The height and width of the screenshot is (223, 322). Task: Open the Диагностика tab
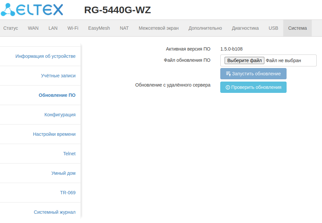tap(245, 28)
